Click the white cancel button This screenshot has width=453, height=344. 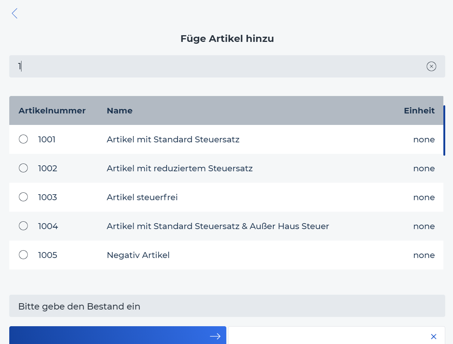pos(337,335)
